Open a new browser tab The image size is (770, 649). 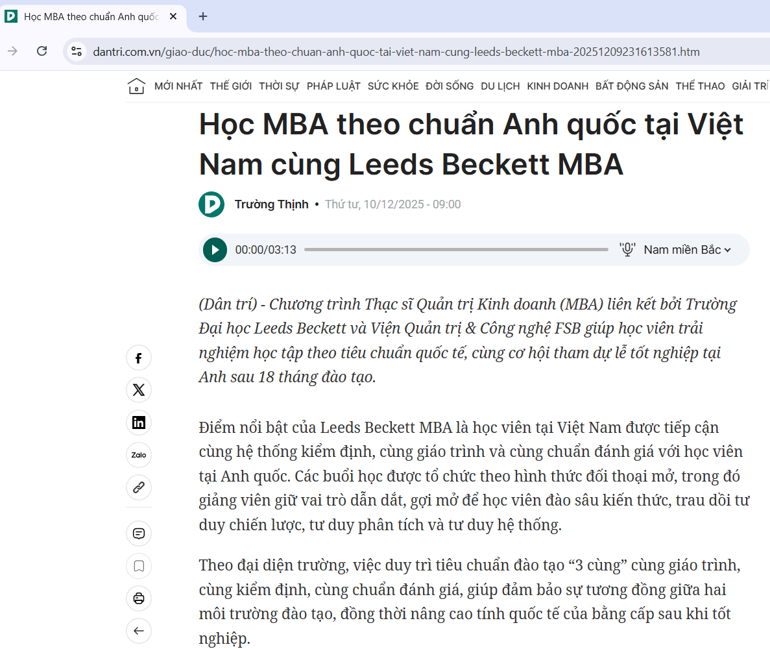tap(203, 16)
